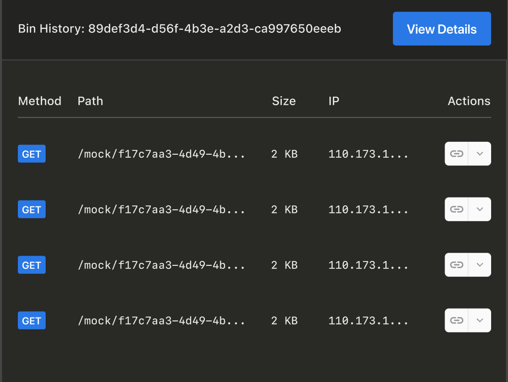The image size is (508, 382).
Task: Click the GET badge in fourth row
Action: [x=32, y=320]
